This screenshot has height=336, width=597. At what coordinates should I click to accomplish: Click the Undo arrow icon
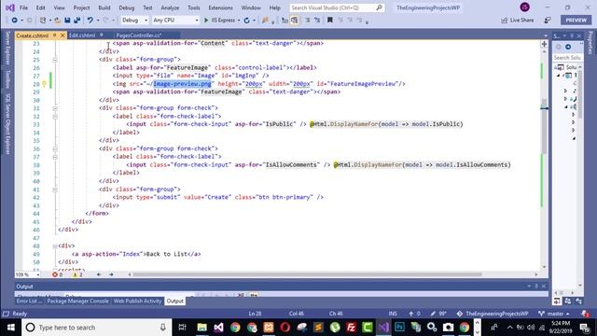pos(90,20)
